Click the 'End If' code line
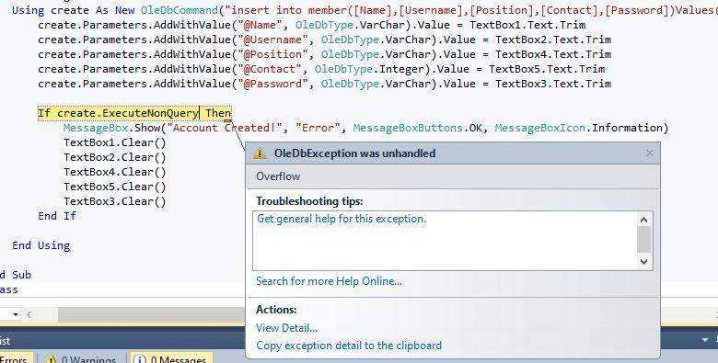Screen dimensions: 718x363 pos(57,216)
